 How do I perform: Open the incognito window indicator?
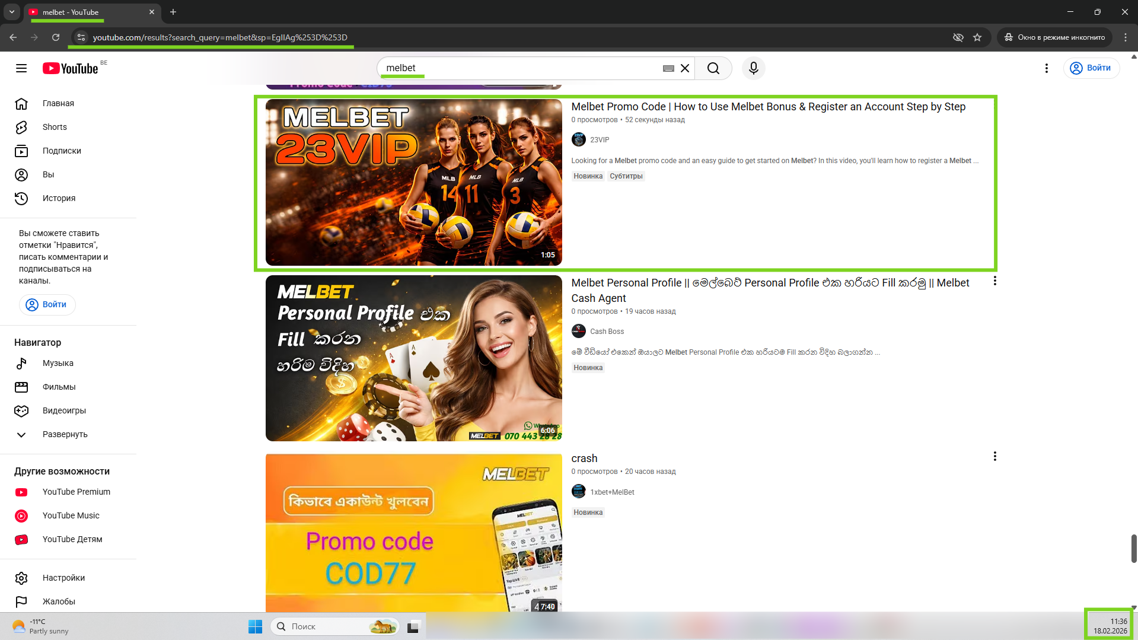1054,37
